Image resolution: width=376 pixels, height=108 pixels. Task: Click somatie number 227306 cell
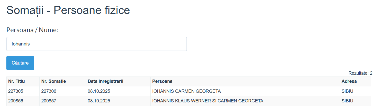(x=49, y=91)
